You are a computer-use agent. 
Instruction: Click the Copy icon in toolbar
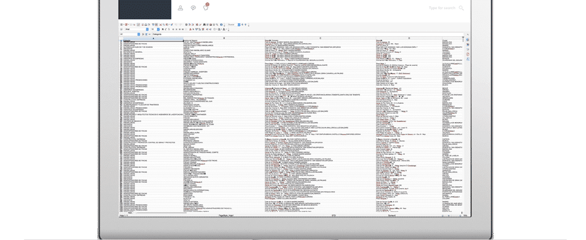[164, 24]
